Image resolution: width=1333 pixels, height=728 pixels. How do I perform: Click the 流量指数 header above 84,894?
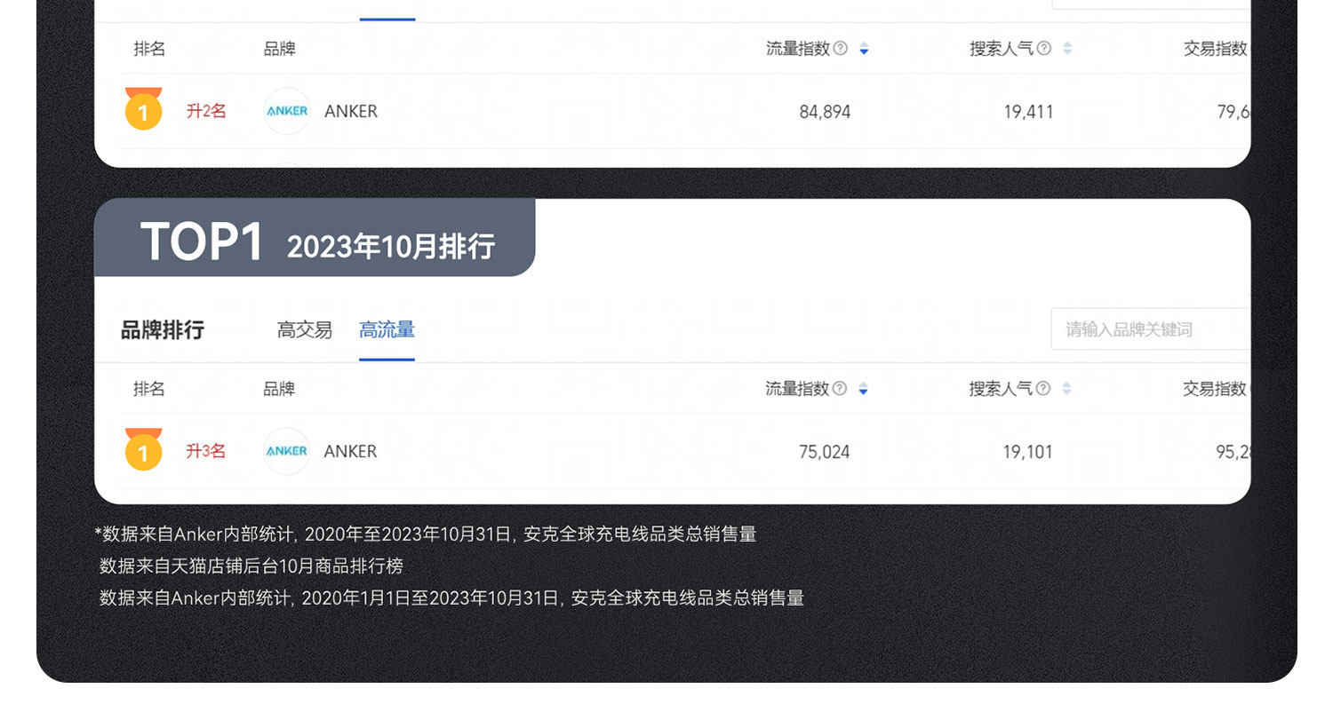point(798,49)
